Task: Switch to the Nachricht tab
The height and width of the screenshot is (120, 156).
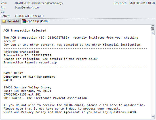Action: pos(11,21)
